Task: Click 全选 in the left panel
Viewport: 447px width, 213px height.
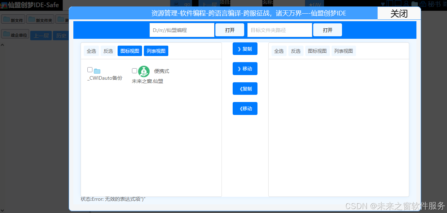Action: (91, 51)
